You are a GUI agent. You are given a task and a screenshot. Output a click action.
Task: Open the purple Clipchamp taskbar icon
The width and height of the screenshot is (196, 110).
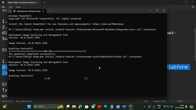point(118,107)
